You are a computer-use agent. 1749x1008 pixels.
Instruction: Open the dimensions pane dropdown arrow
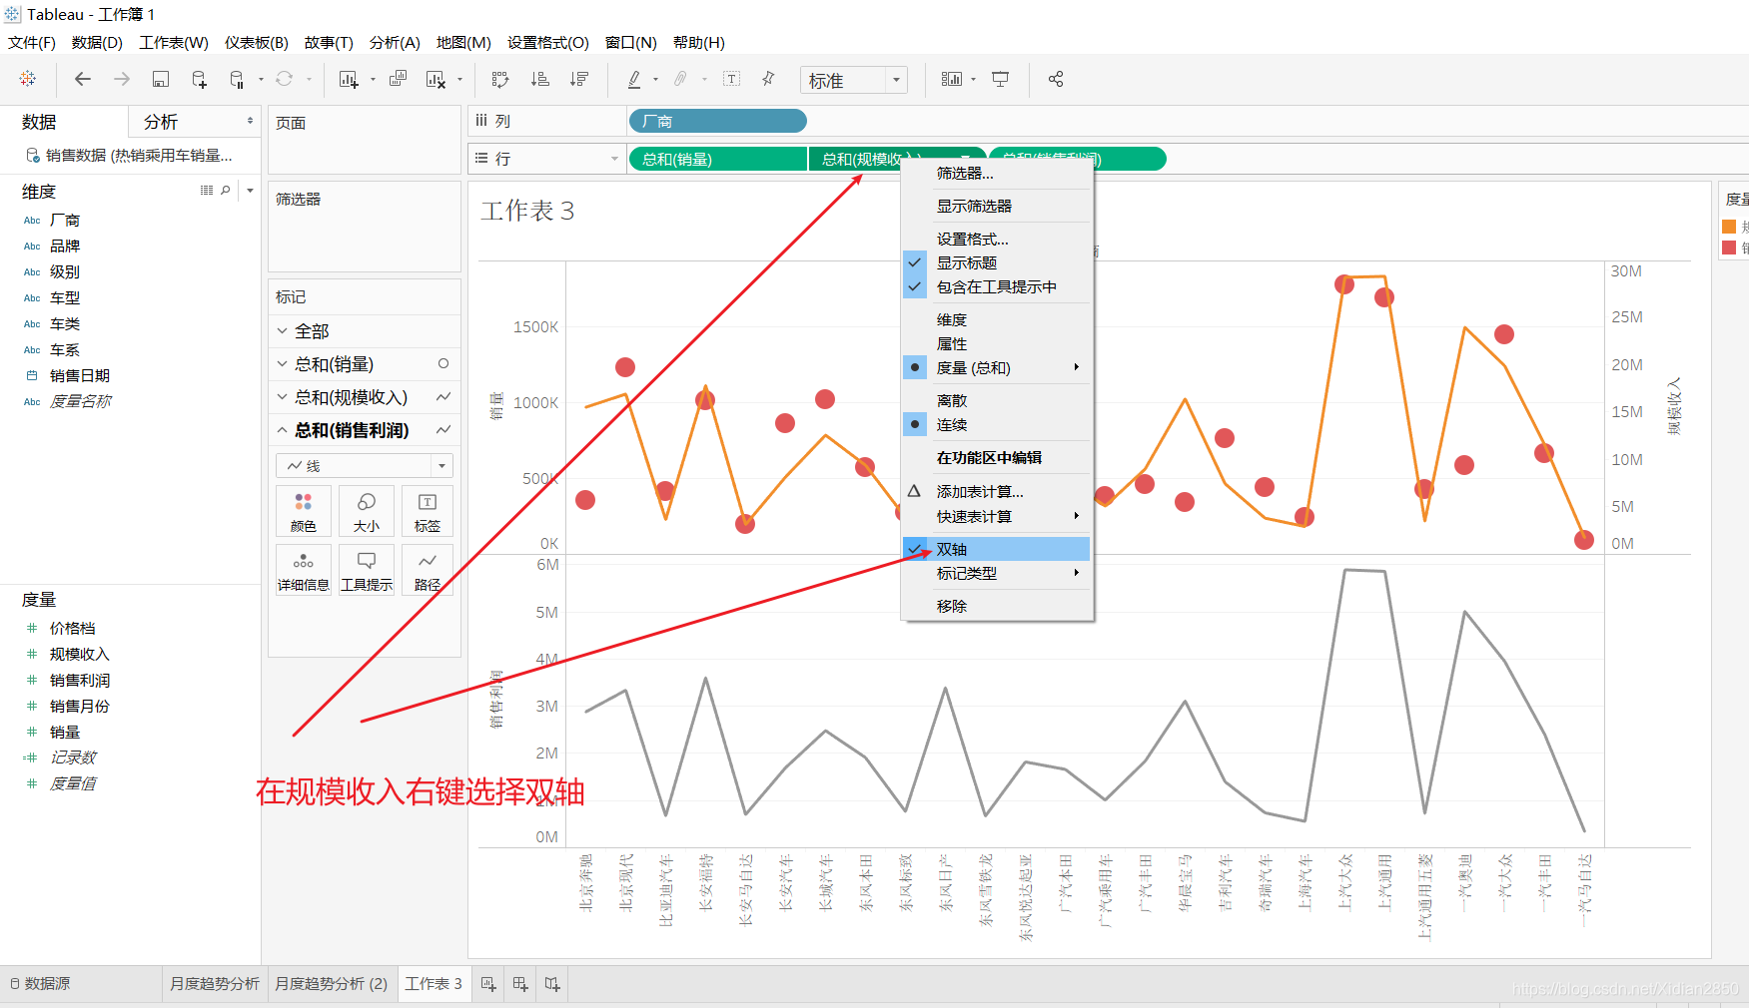click(250, 190)
